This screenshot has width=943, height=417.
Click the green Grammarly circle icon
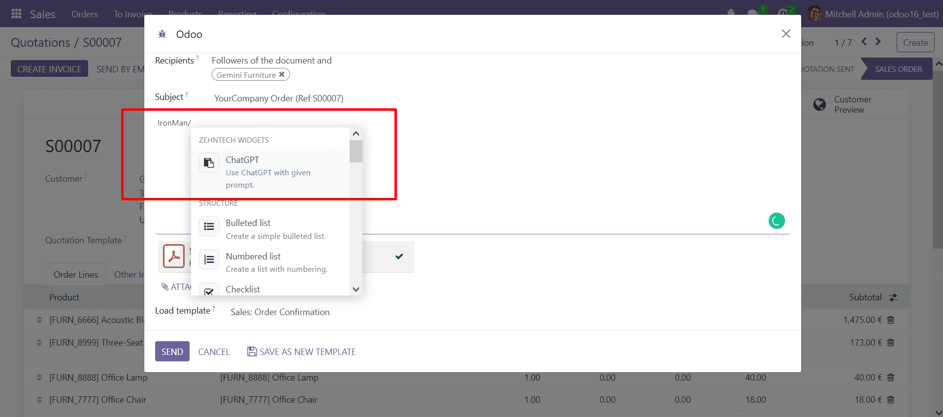point(777,221)
